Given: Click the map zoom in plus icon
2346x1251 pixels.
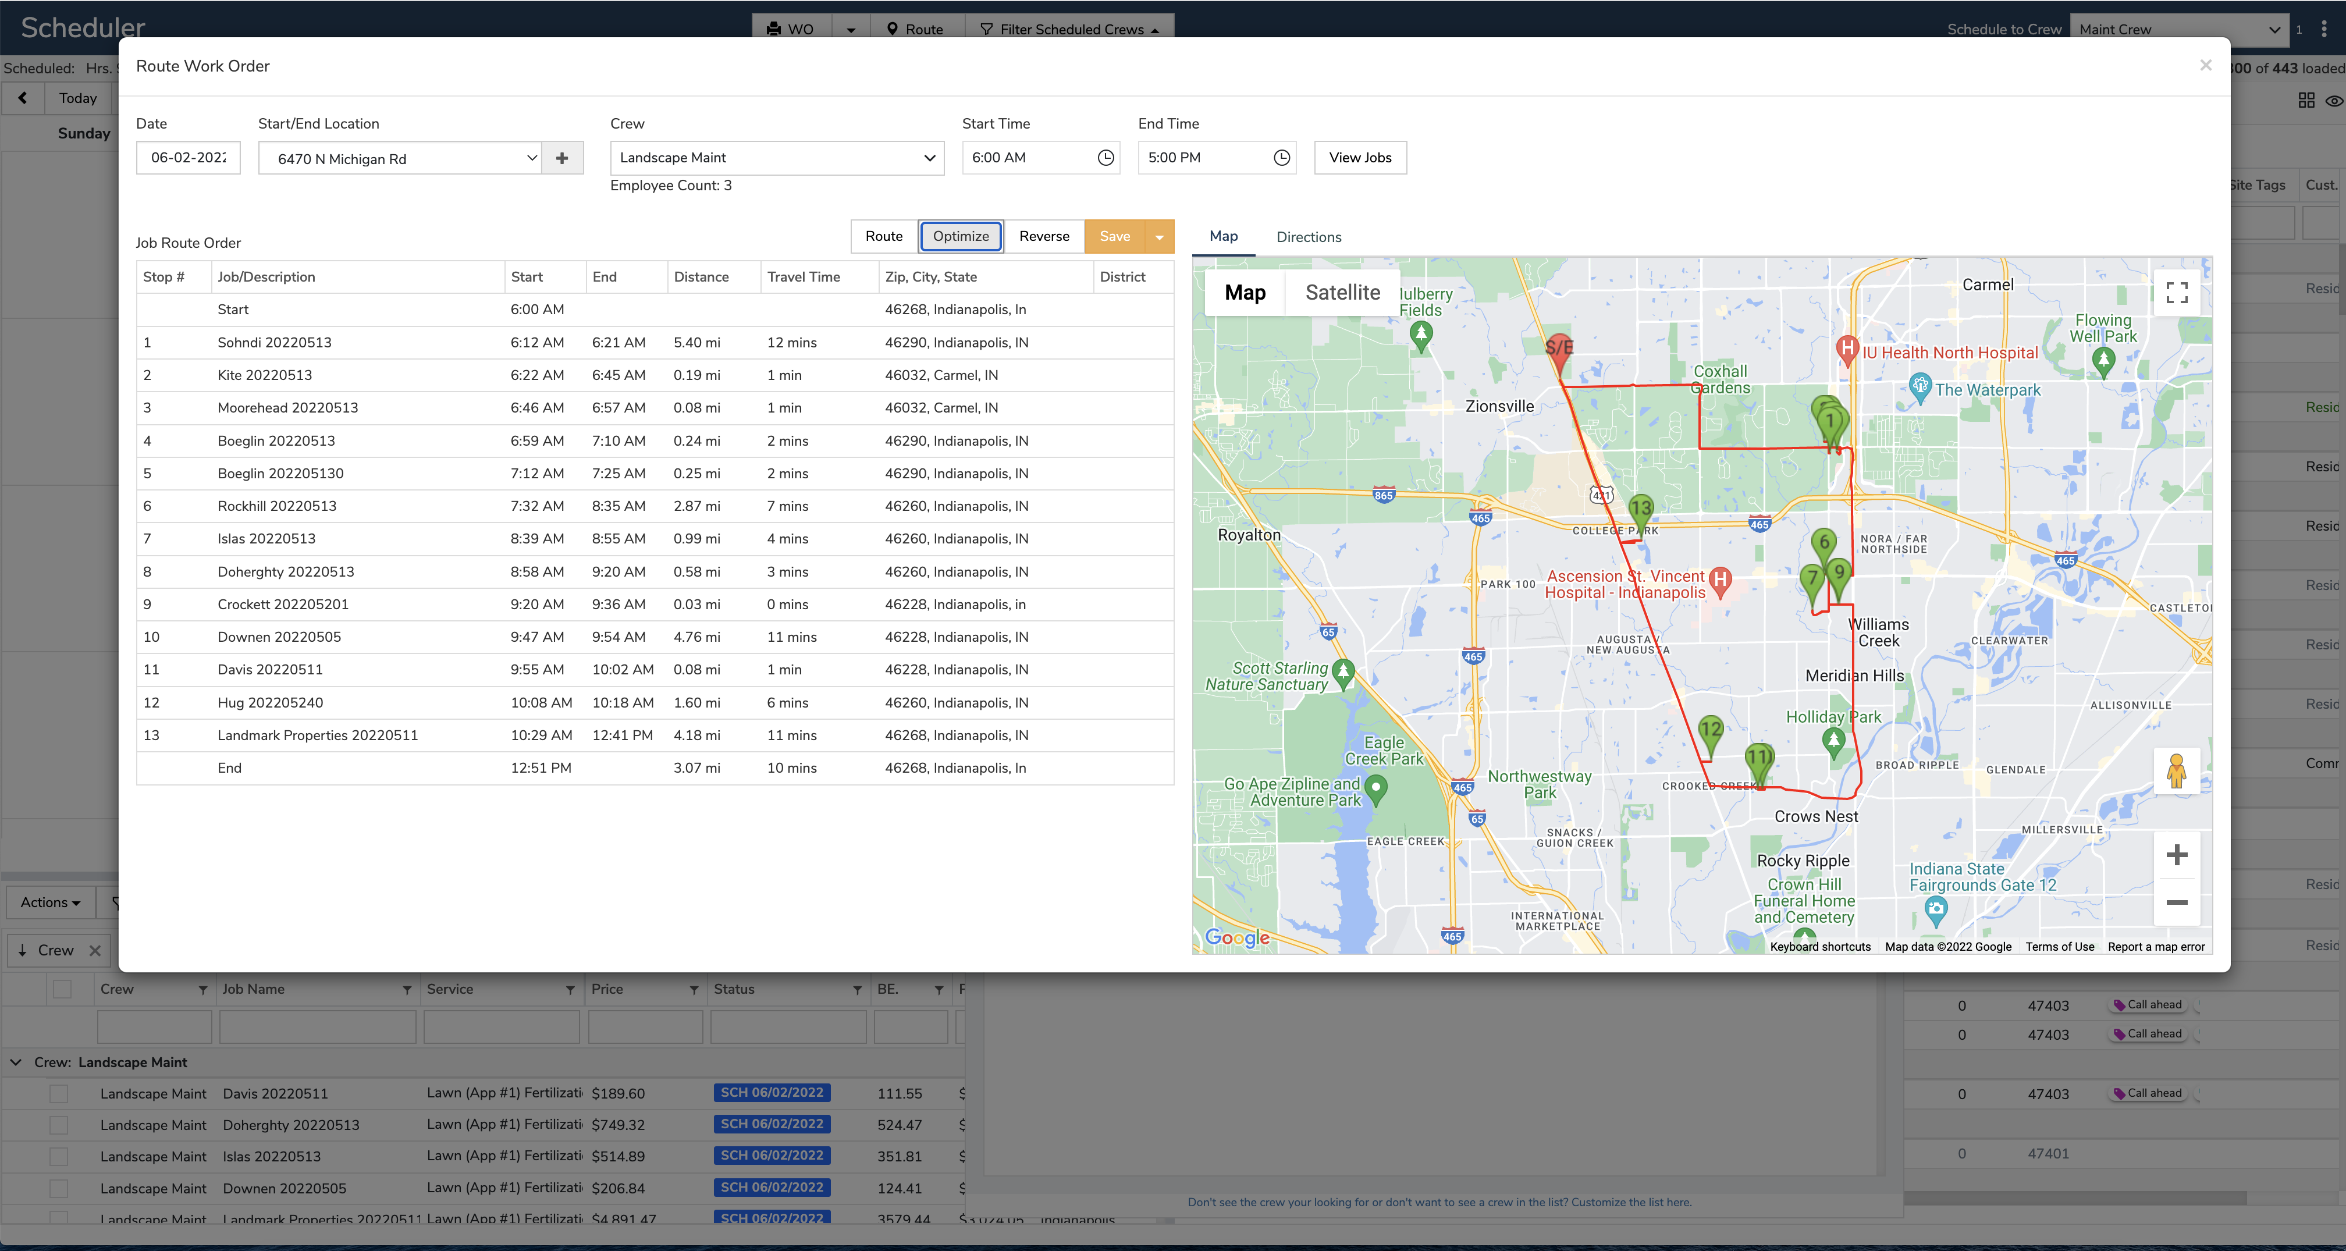Looking at the screenshot, I should tap(2177, 855).
